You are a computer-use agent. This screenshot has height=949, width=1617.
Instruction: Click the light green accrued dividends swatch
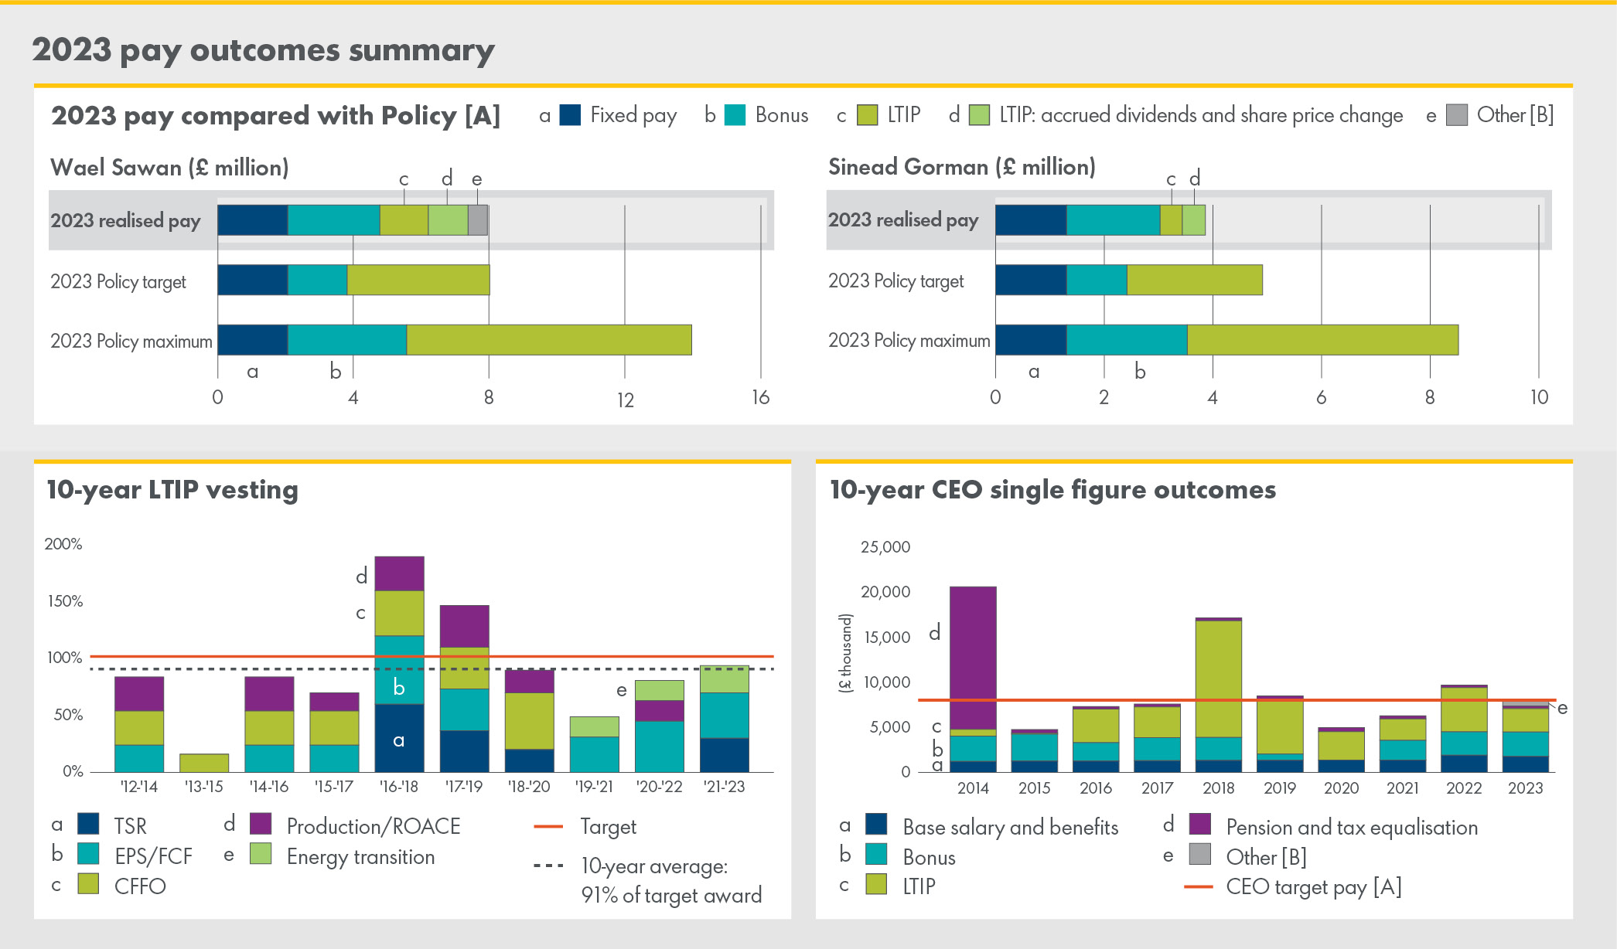[x=979, y=115]
